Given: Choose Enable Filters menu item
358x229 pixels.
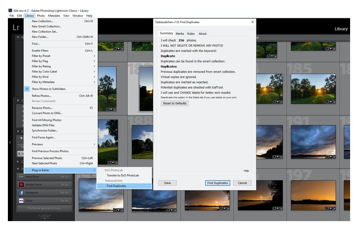Looking at the screenshot, I should pyautogui.click(x=61, y=51).
